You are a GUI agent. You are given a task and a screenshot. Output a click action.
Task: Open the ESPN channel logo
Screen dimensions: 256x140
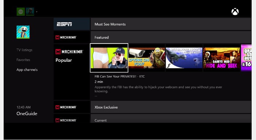[64, 24]
